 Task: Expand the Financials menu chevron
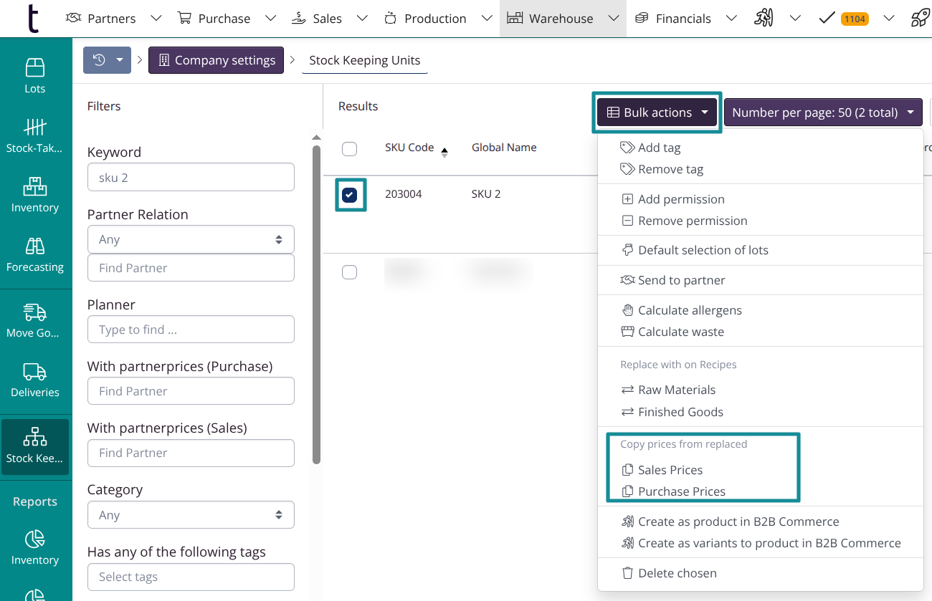(731, 18)
